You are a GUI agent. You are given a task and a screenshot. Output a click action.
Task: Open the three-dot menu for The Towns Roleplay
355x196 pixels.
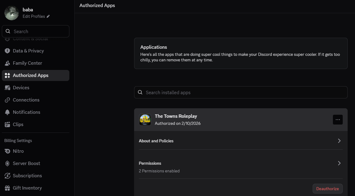(338, 120)
